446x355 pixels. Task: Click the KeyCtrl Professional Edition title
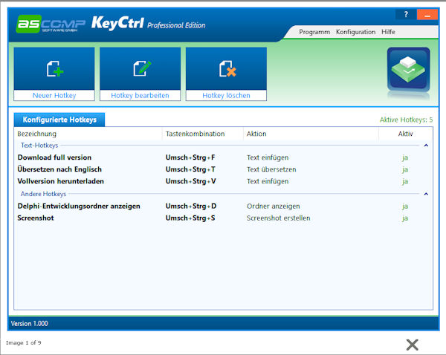click(148, 23)
